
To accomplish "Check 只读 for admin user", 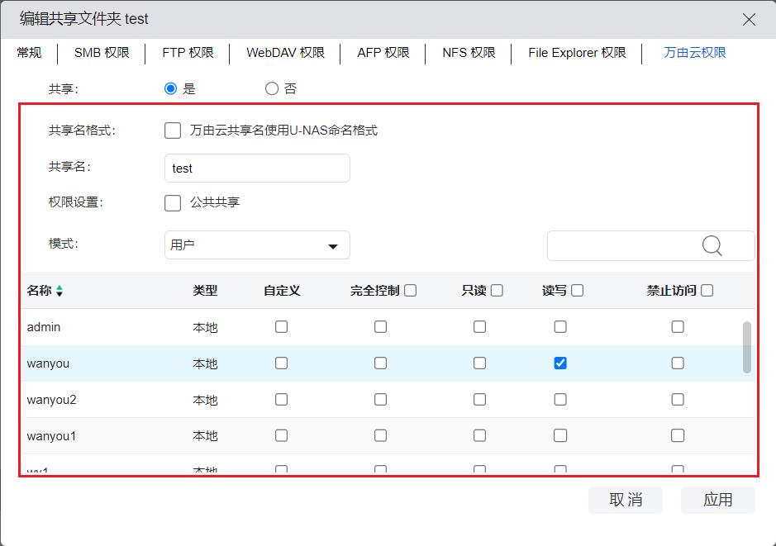I will coord(479,327).
